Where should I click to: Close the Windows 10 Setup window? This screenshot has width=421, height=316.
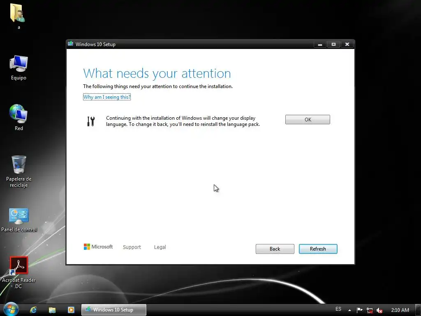347,44
